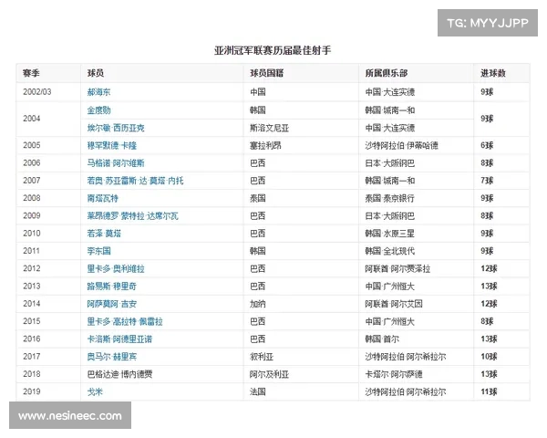The image size is (547, 438).
Task: Click the 埃尔敏·西历亚克 player link
Action: (x=116, y=128)
